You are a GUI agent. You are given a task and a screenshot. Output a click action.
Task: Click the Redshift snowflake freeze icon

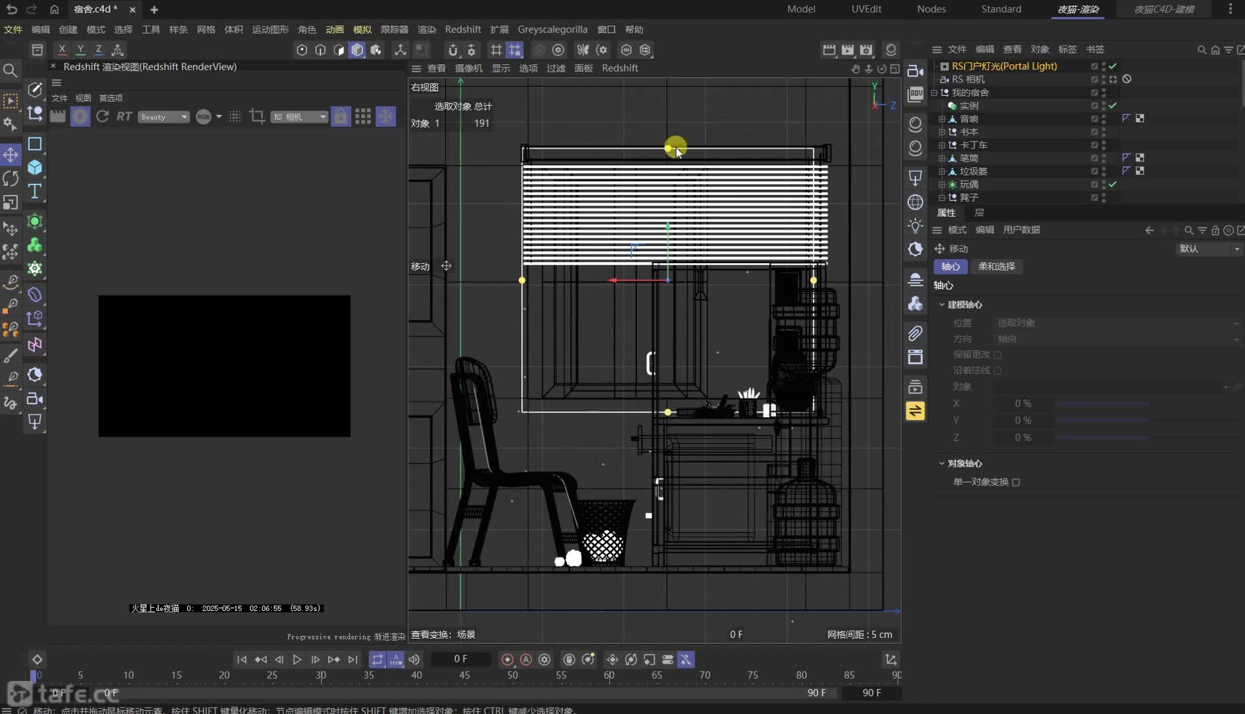pos(386,116)
